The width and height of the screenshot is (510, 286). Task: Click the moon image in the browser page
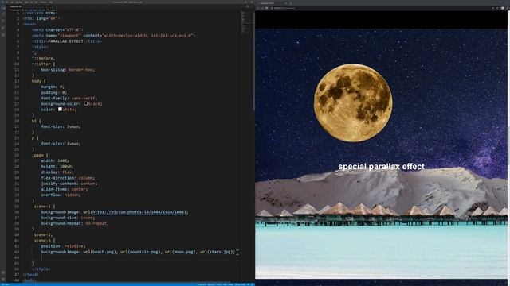click(353, 102)
